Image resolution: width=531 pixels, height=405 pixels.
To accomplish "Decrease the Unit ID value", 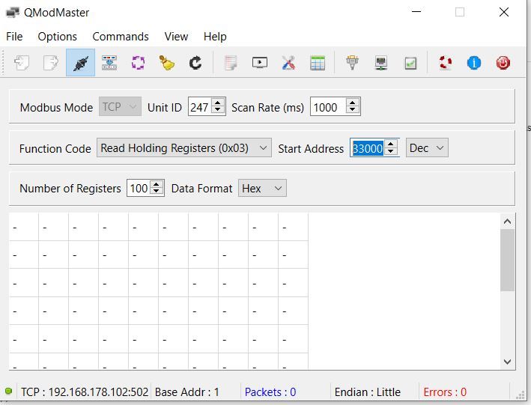I will (x=218, y=111).
